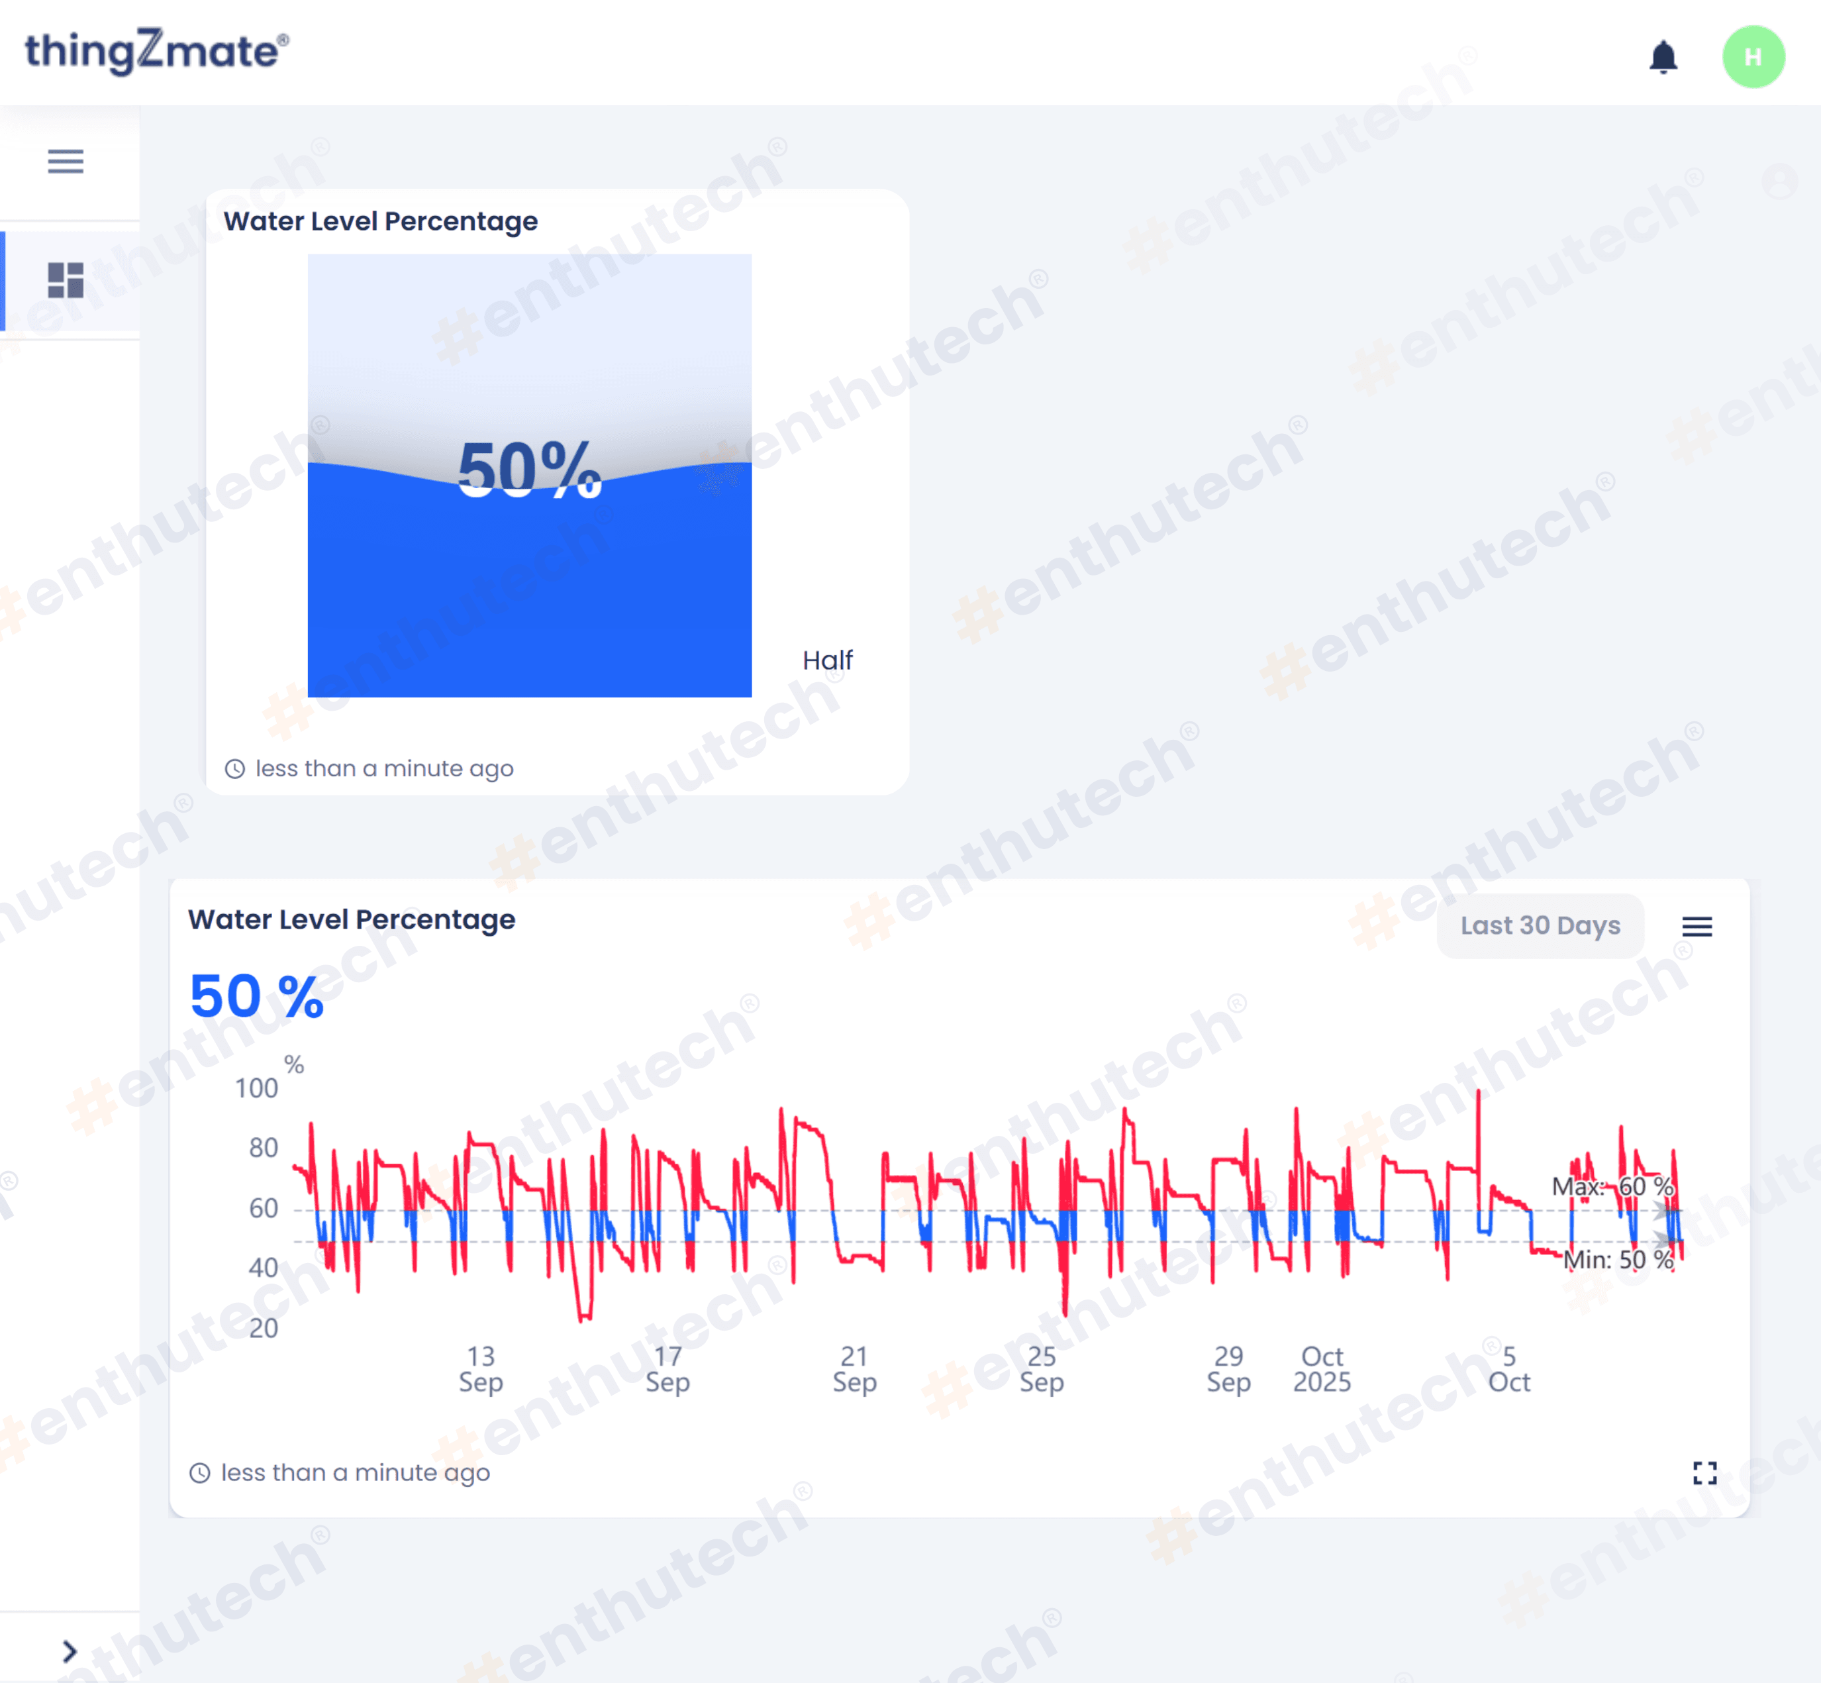This screenshot has width=1821, height=1683.
Task: Click the Half status label
Action: pyautogui.click(x=826, y=660)
